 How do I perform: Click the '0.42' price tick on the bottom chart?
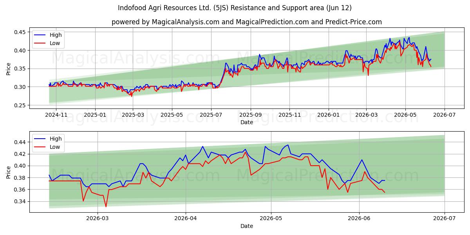20,154
